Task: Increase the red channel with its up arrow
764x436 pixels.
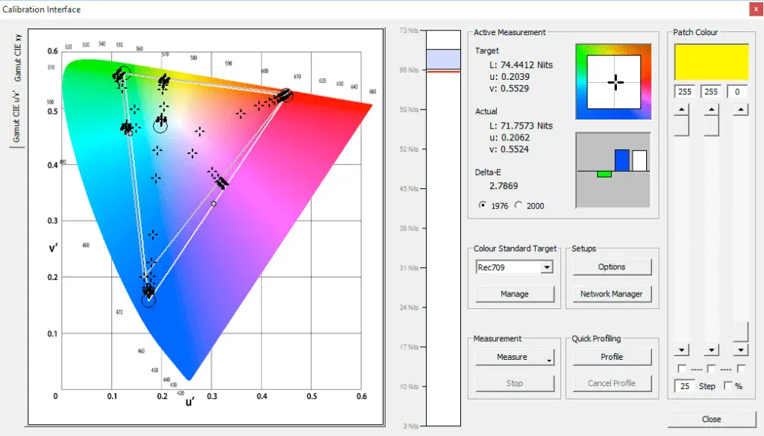Action: [x=681, y=108]
